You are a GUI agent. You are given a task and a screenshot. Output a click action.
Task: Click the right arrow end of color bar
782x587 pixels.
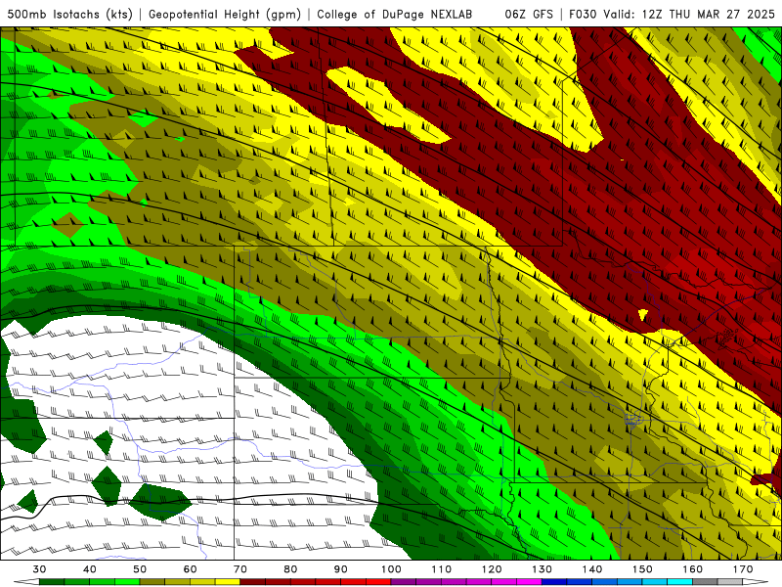pos(755,582)
